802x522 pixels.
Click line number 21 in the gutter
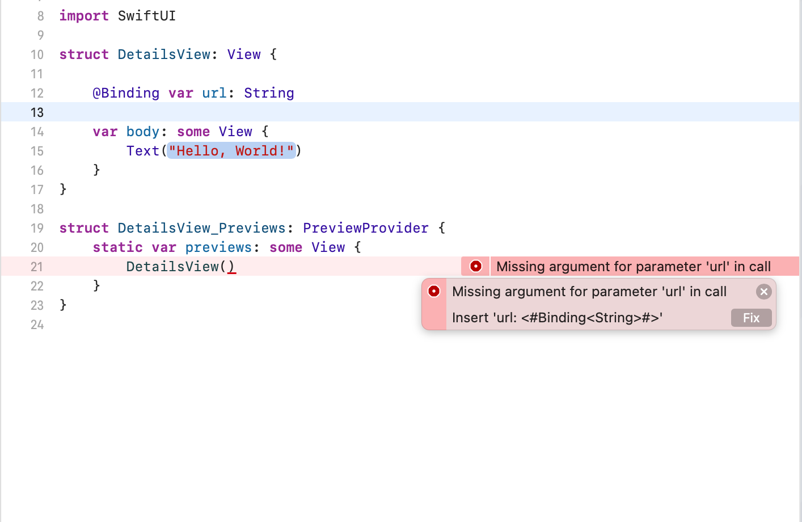[x=37, y=267]
